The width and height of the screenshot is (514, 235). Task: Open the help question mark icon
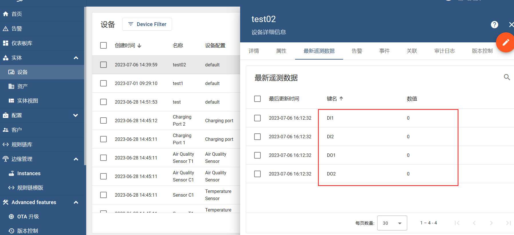click(494, 25)
